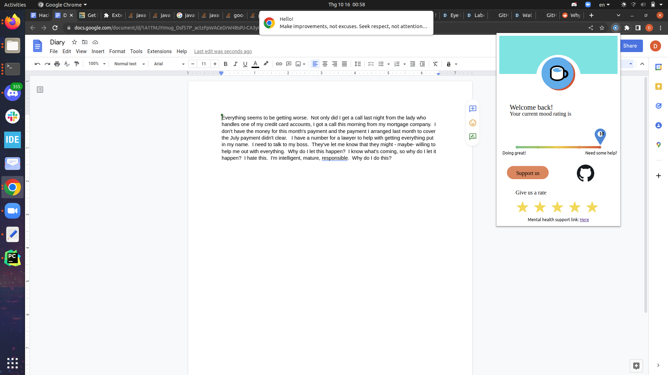The image size is (668, 375).
Task: Open the Normal text style dropdown
Action: click(129, 64)
